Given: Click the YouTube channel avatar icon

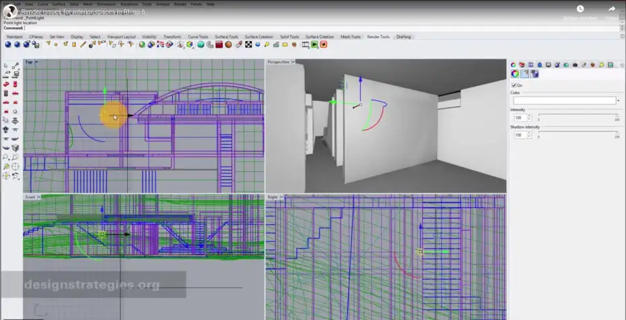Looking at the screenshot, I should pyautogui.click(x=10, y=11).
